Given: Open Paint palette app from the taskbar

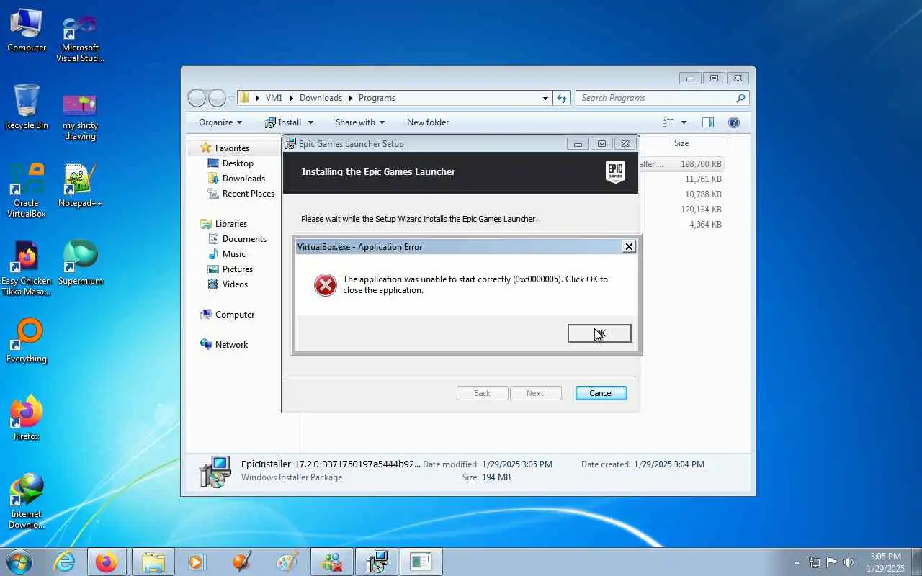Looking at the screenshot, I should 287,562.
